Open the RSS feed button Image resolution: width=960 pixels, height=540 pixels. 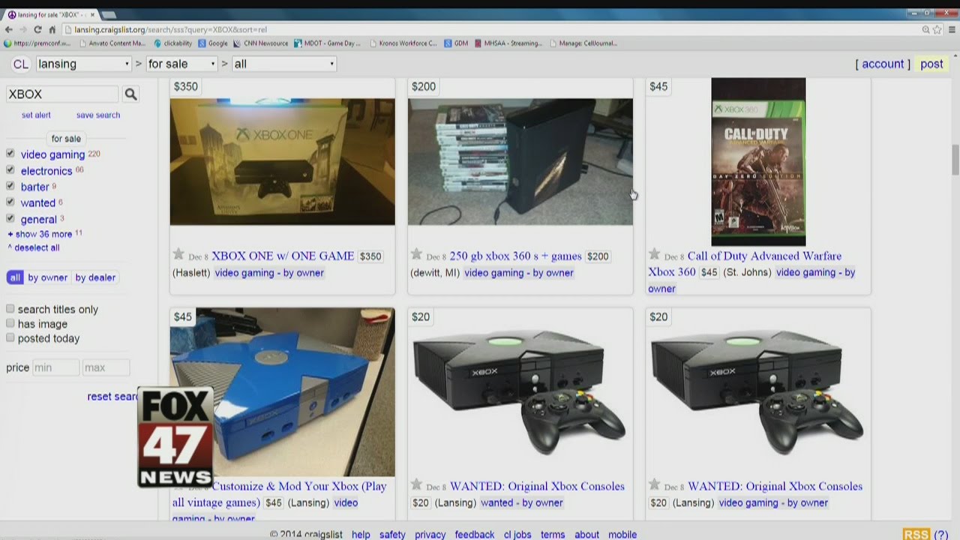click(916, 534)
